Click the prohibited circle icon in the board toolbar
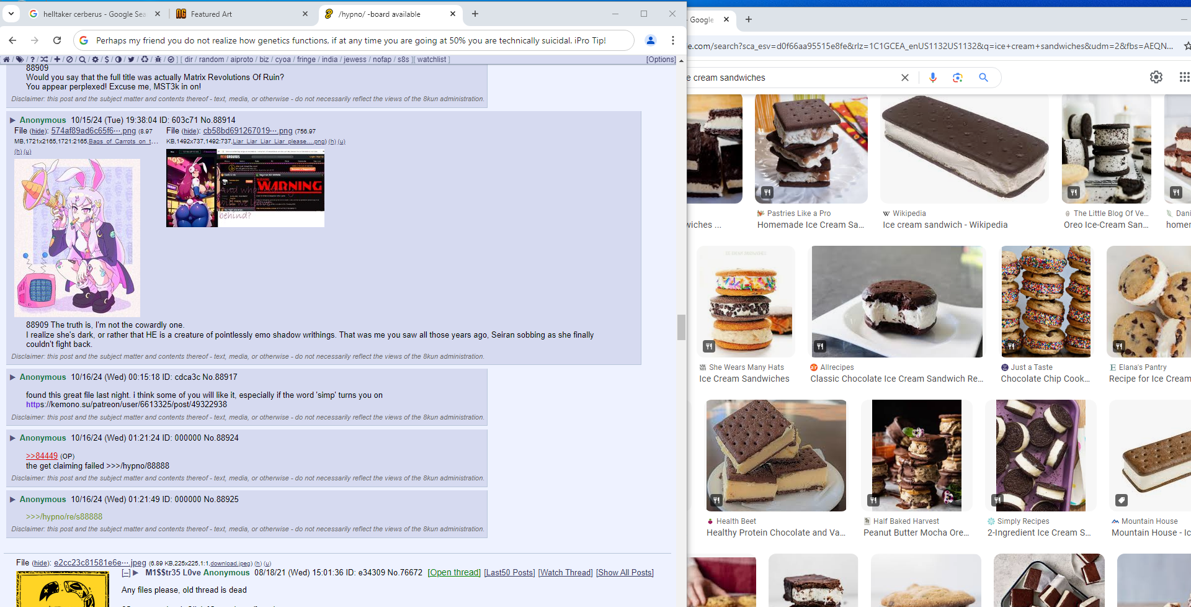The image size is (1191, 607). coord(69,60)
